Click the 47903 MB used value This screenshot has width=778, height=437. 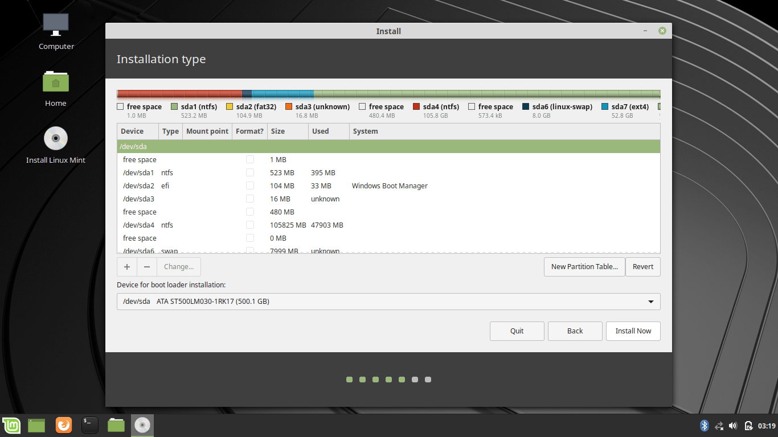(x=327, y=225)
